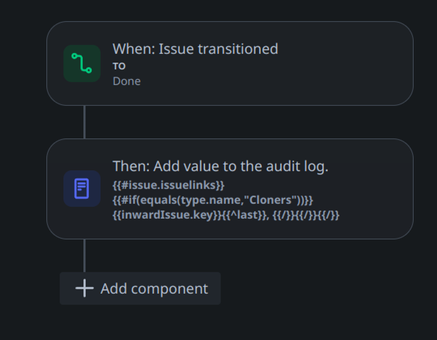The image size is (437, 340).
Task: Click the Add component button
Action: pos(140,288)
